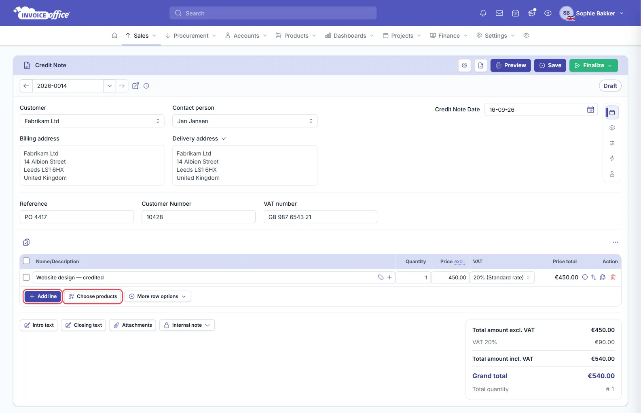Image resolution: width=641 pixels, height=413 pixels.
Task: Toggle eye icon after Settings menu
Action: coord(526,36)
